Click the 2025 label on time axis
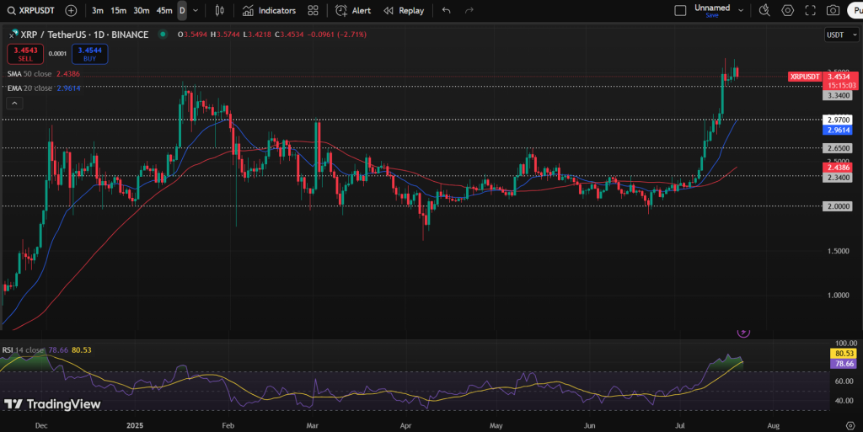This screenshot has height=432, width=863. [135, 425]
